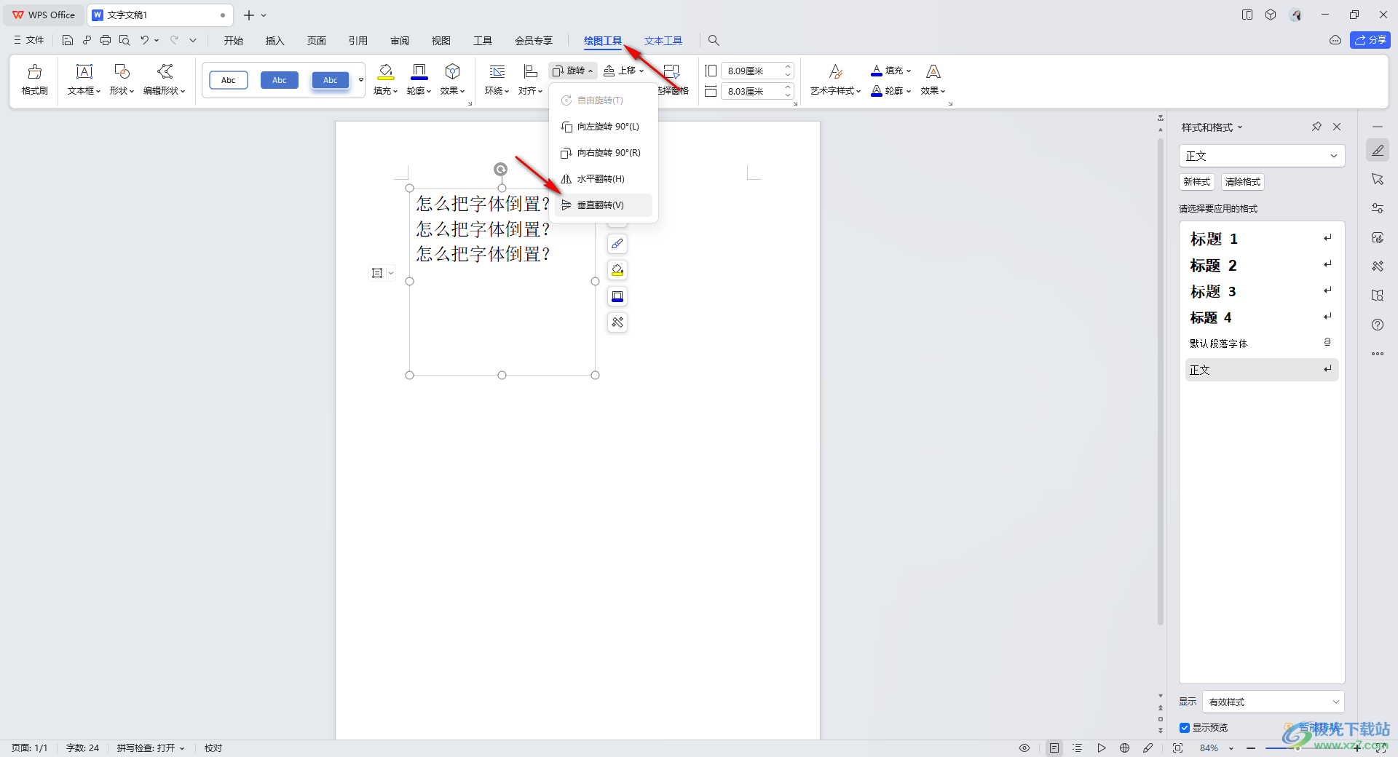Click the Wrap text (环绕) icon
The width and height of the screenshot is (1398, 757).
pos(497,71)
